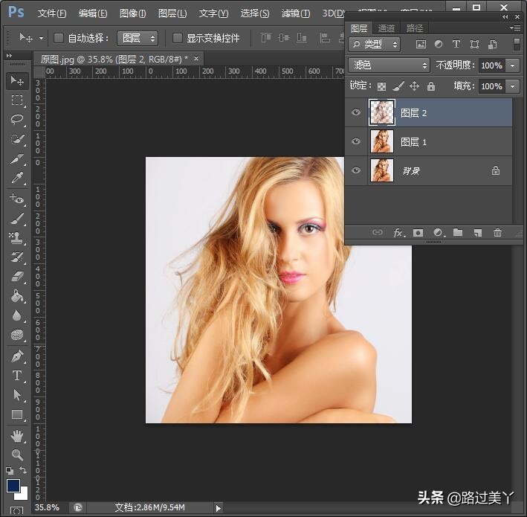The height and width of the screenshot is (517, 527).
Task: Create a new layer group folder
Action: (458, 233)
